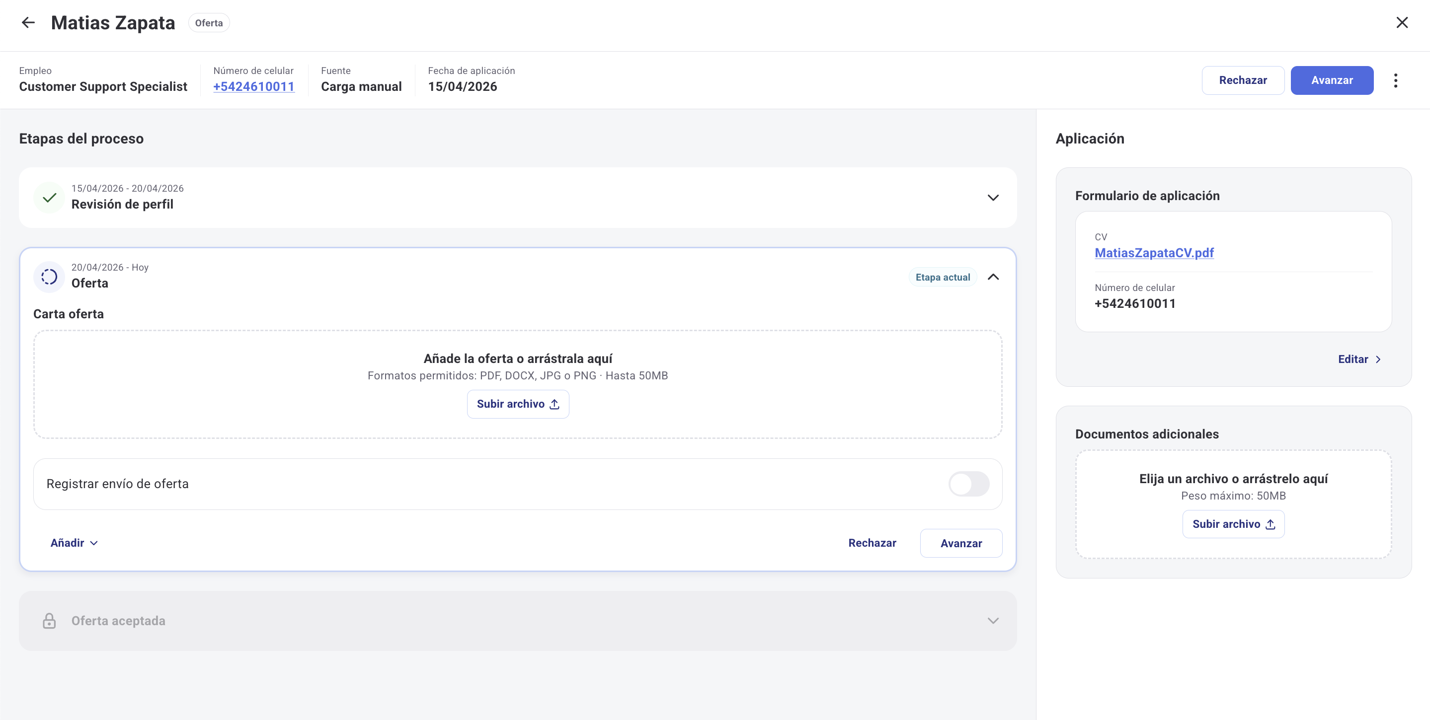Collapse the Oferta stage panel
Image resolution: width=1430 pixels, height=720 pixels.
pyautogui.click(x=993, y=276)
